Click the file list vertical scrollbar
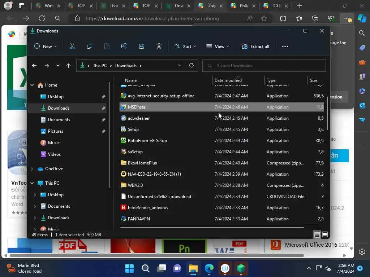This screenshot has width=370, height=277. tap(327, 113)
